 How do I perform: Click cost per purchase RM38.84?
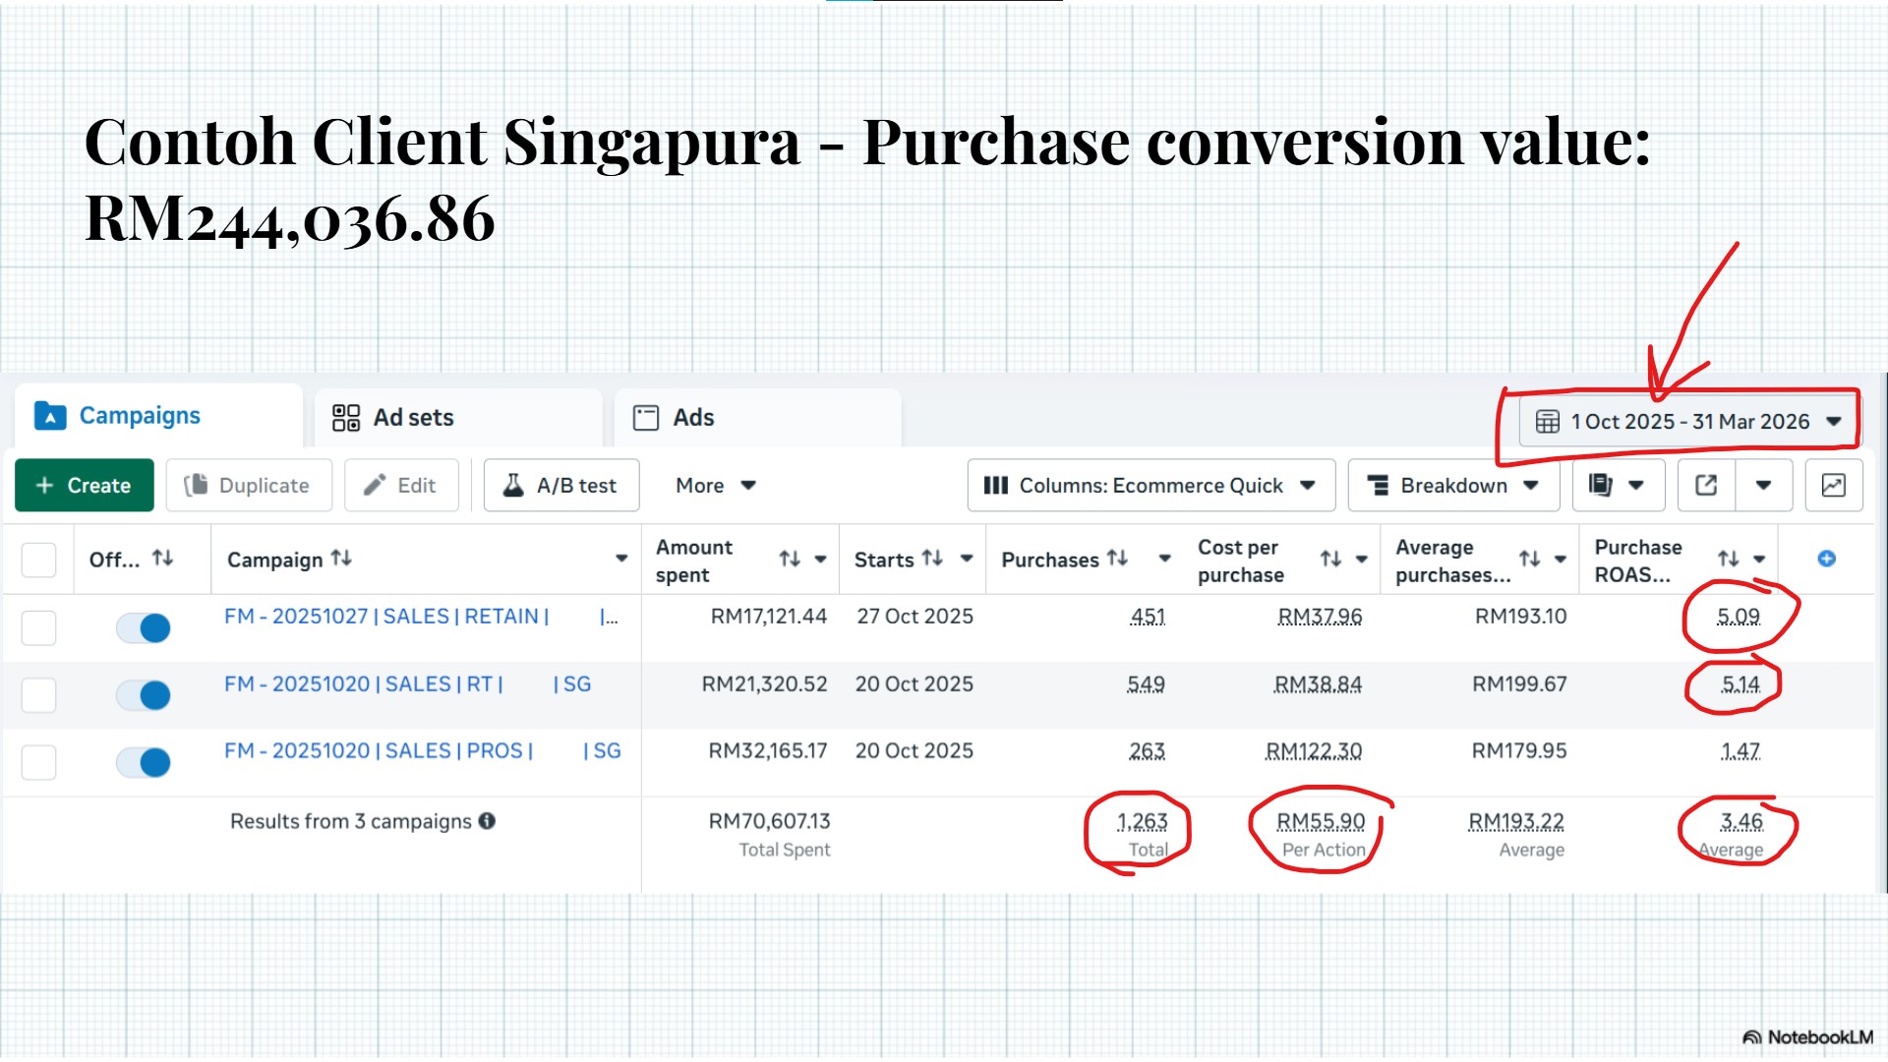(x=1318, y=684)
